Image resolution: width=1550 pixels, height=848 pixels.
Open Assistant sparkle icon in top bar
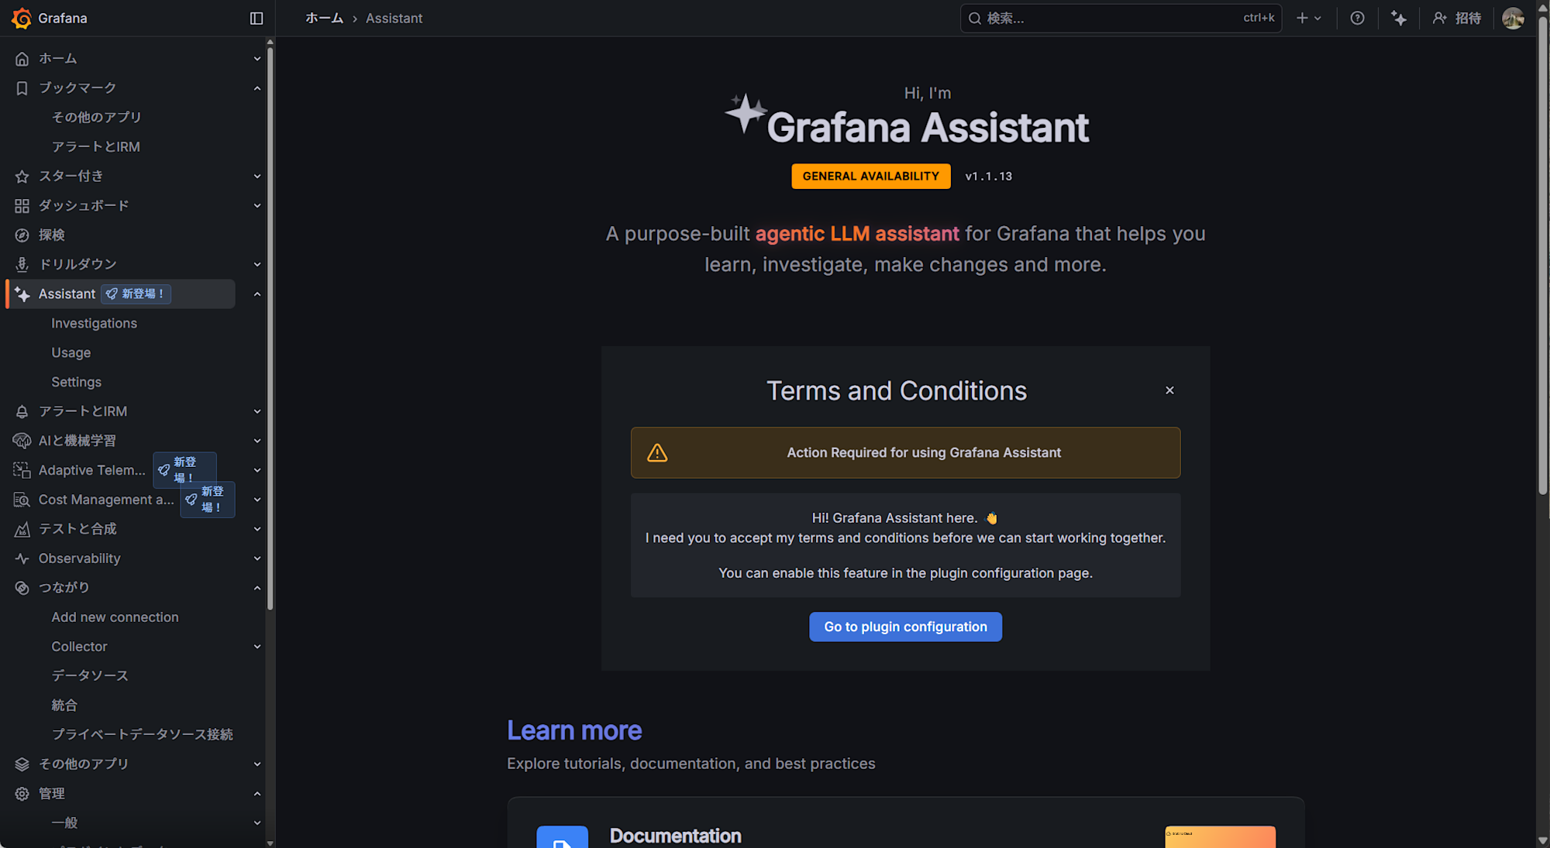pos(1398,18)
